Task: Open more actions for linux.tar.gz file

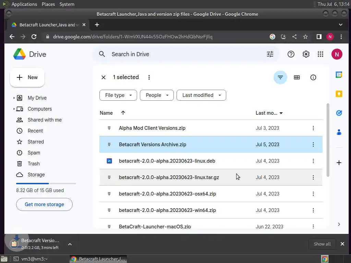Action: pos(313,177)
